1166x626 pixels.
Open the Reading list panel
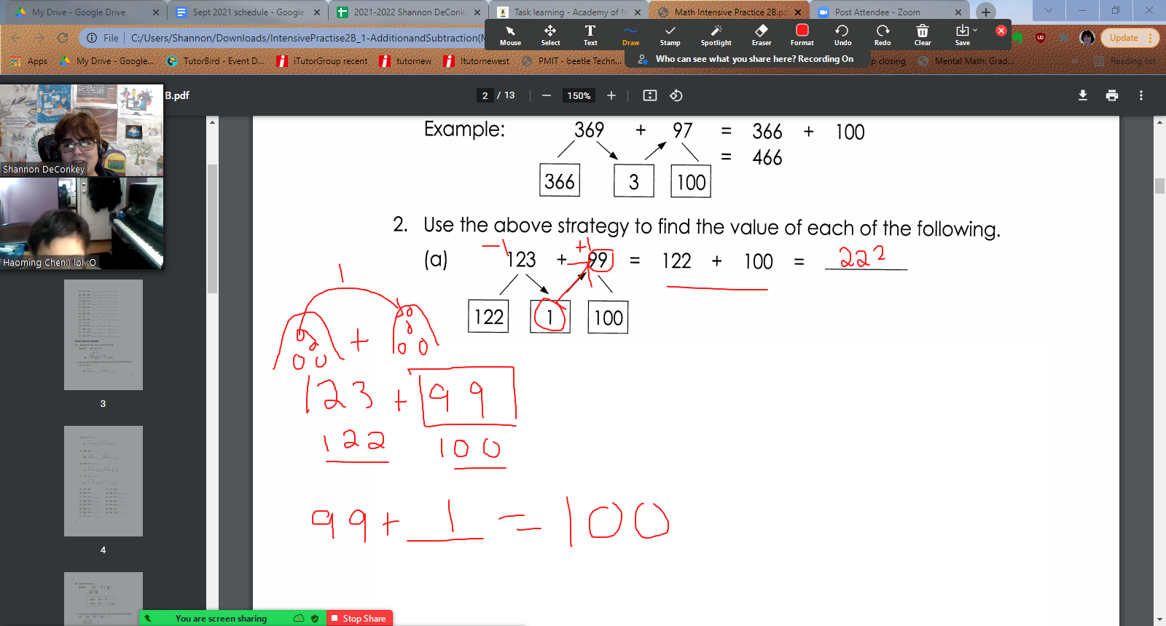coord(1124,61)
